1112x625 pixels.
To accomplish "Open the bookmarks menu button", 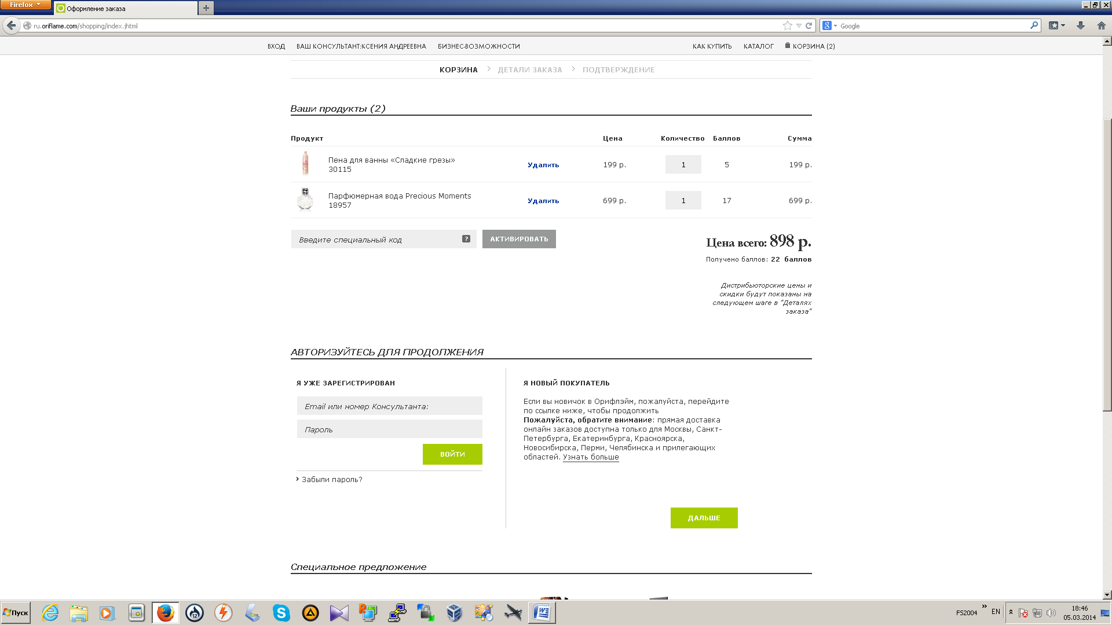I will click(1057, 25).
